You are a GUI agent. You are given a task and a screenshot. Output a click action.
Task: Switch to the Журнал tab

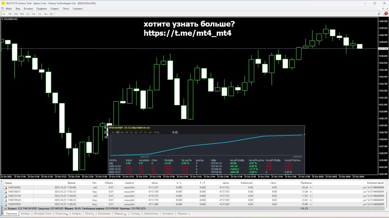click(182, 214)
